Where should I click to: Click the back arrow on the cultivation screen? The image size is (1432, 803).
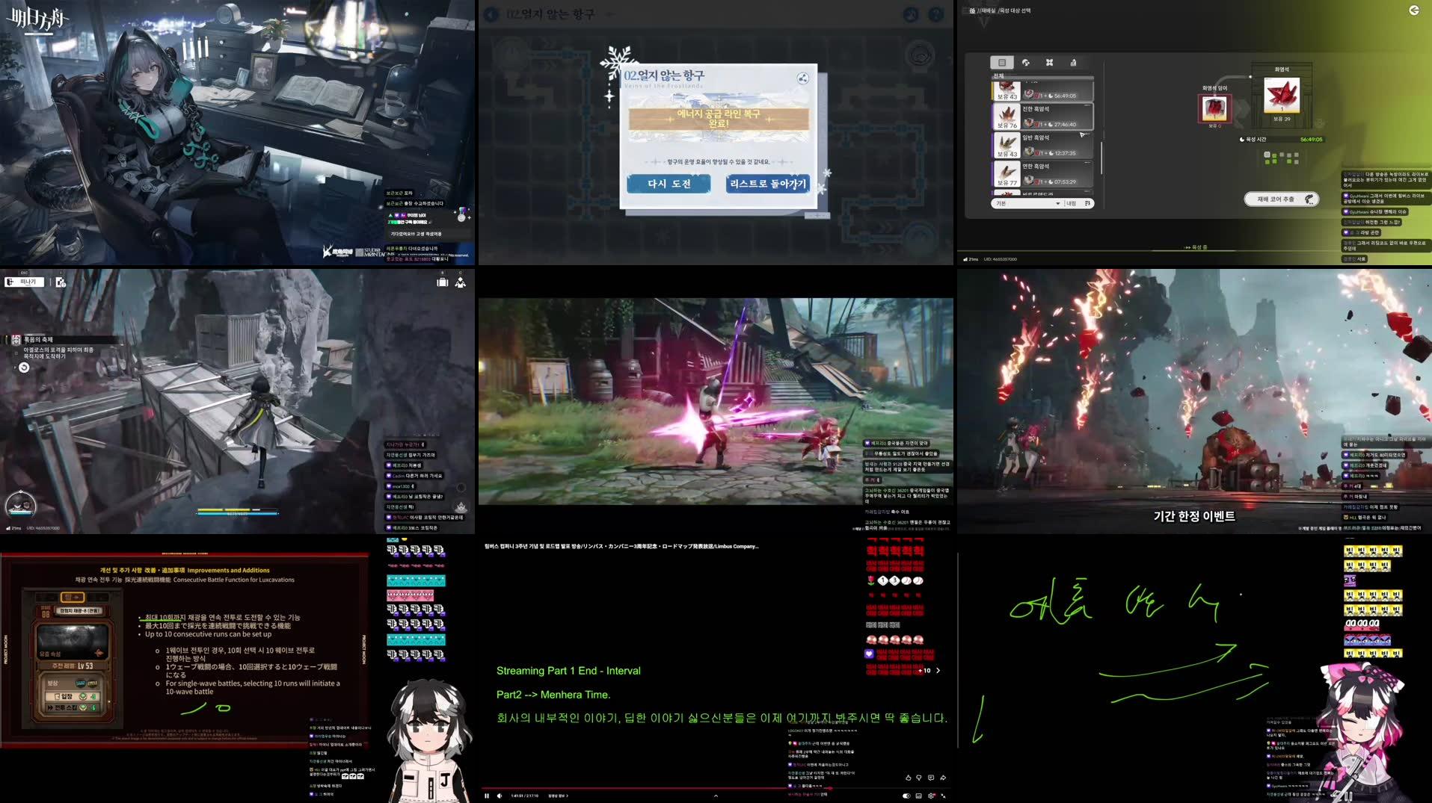pyautogui.click(x=1414, y=10)
